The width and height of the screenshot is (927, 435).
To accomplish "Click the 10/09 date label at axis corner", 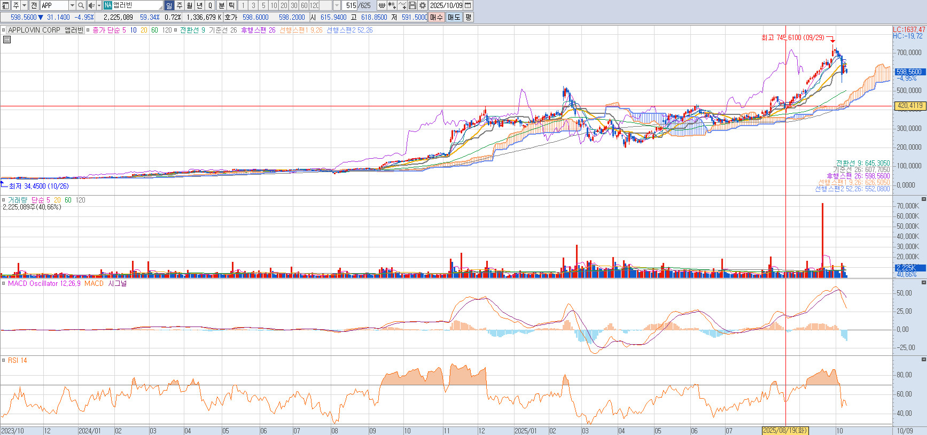I will (x=905, y=431).
